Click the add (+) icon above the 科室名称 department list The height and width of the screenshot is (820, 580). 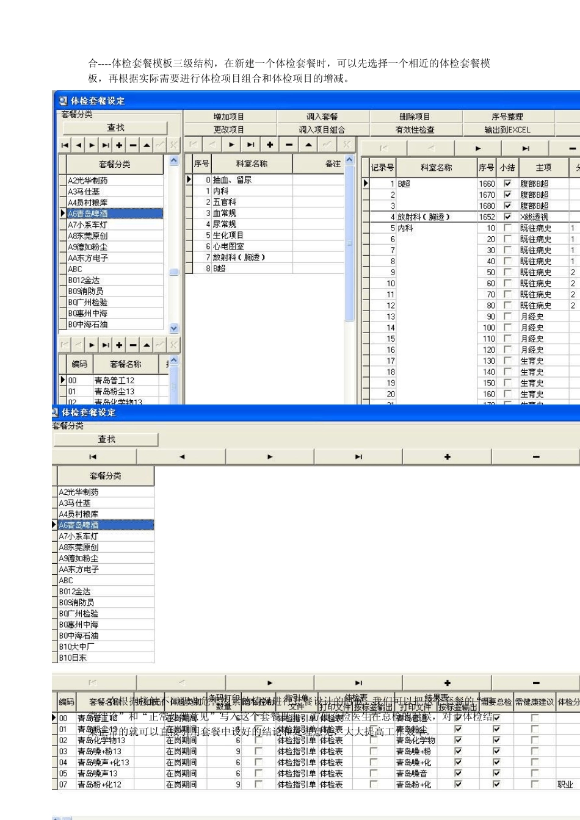point(270,145)
